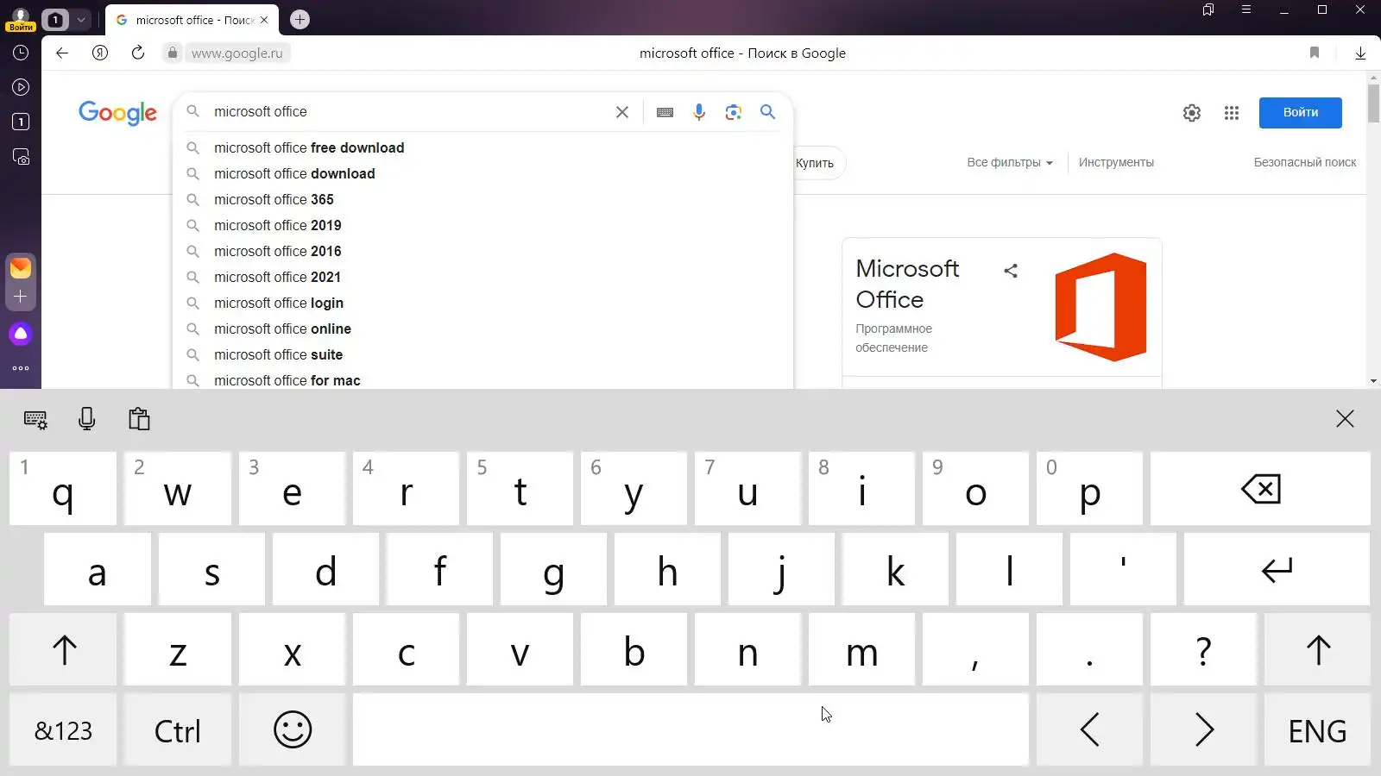Open the sidebar tabs counter panel
The height and width of the screenshot is (776, 1381).
pos(21,122)
